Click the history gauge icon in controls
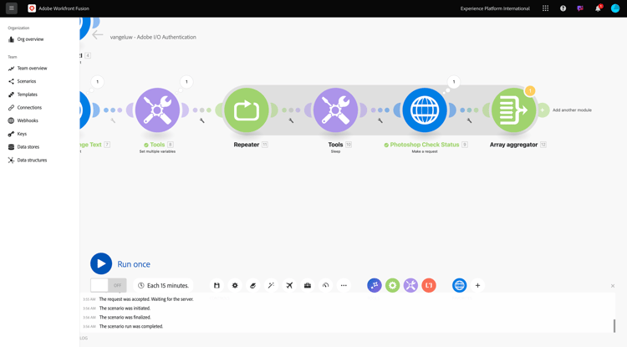 (x=325, y=285)
